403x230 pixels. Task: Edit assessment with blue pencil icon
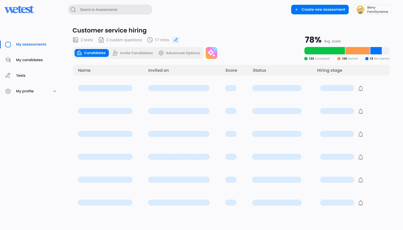[x=176, y=40]
